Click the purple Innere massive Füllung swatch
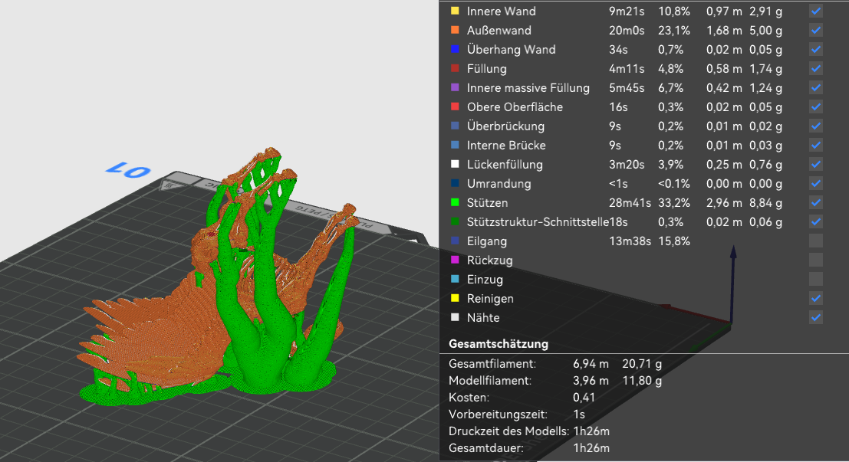849x462 pixels. click(455, 87)
